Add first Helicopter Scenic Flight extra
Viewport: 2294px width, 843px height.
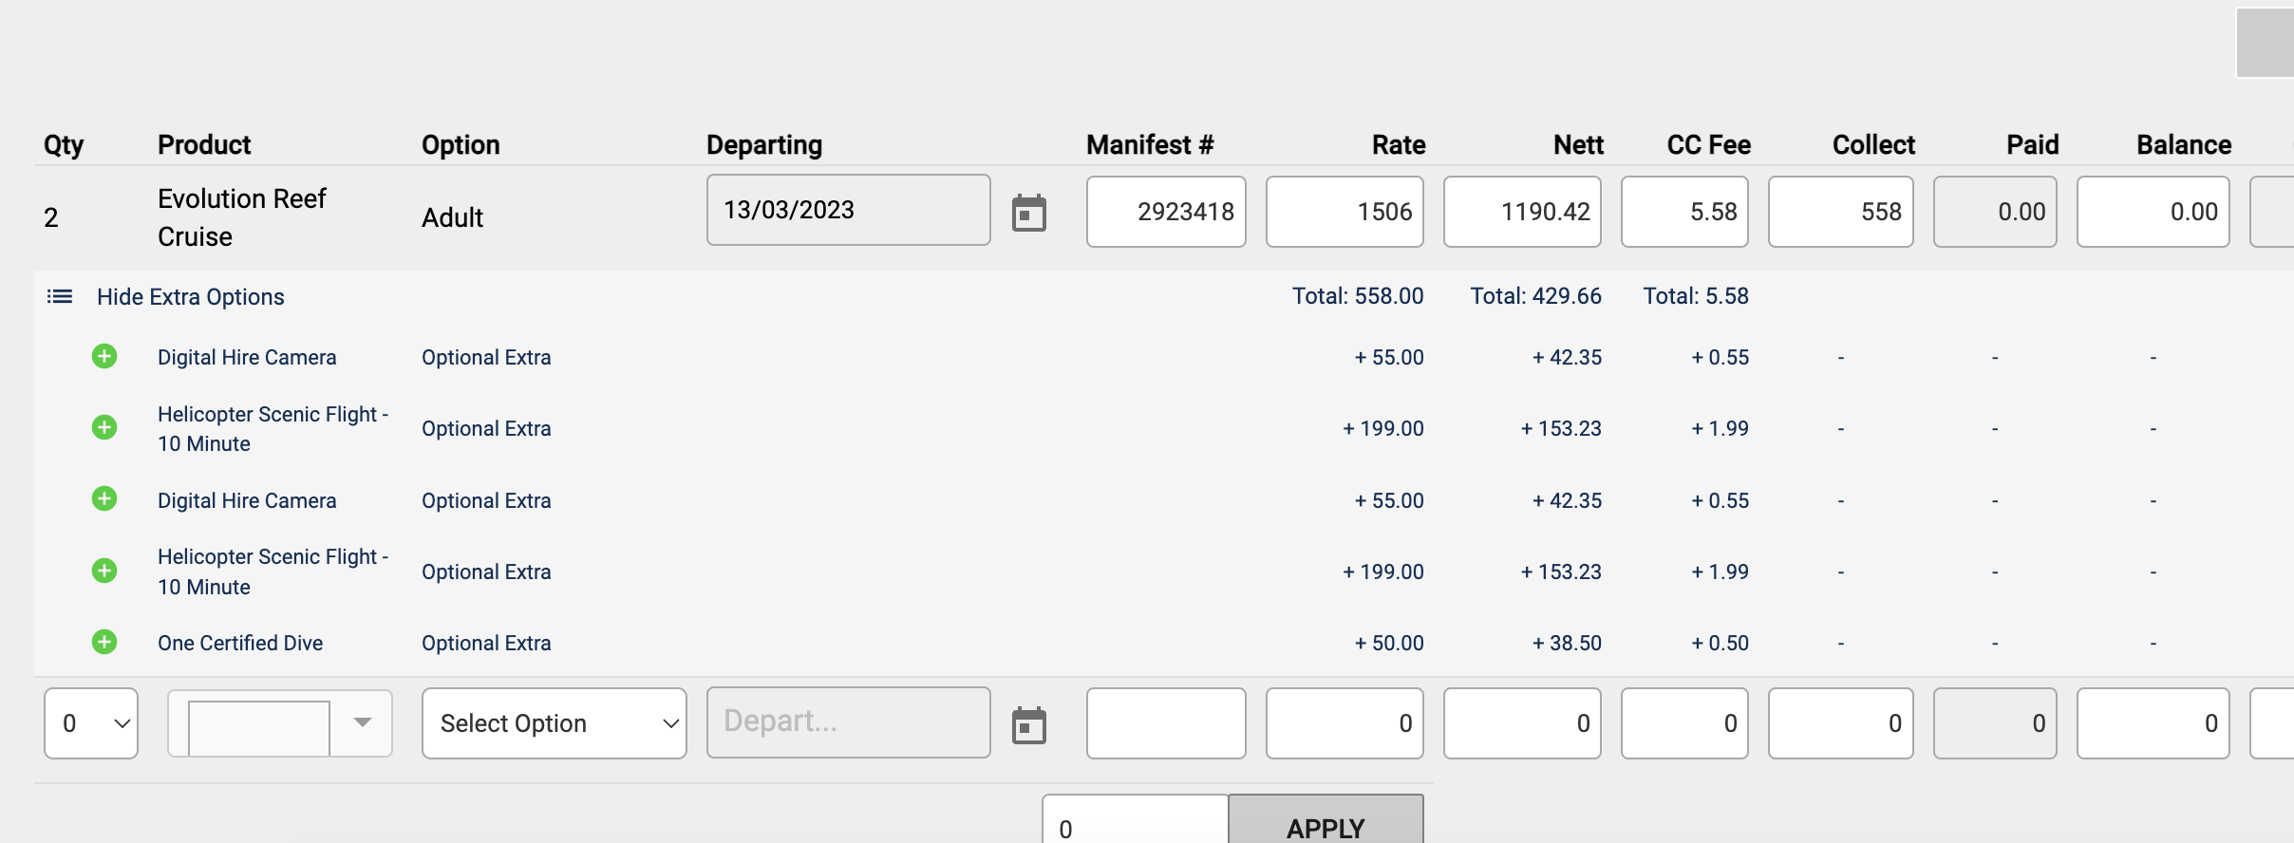(x=104, y=427)
